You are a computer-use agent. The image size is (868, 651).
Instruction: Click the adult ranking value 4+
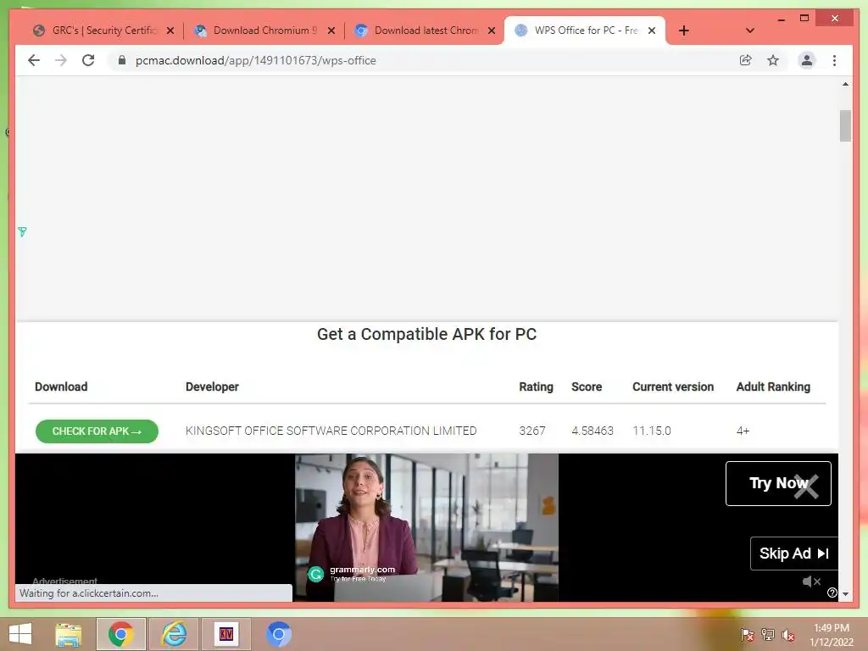point(743,431)
